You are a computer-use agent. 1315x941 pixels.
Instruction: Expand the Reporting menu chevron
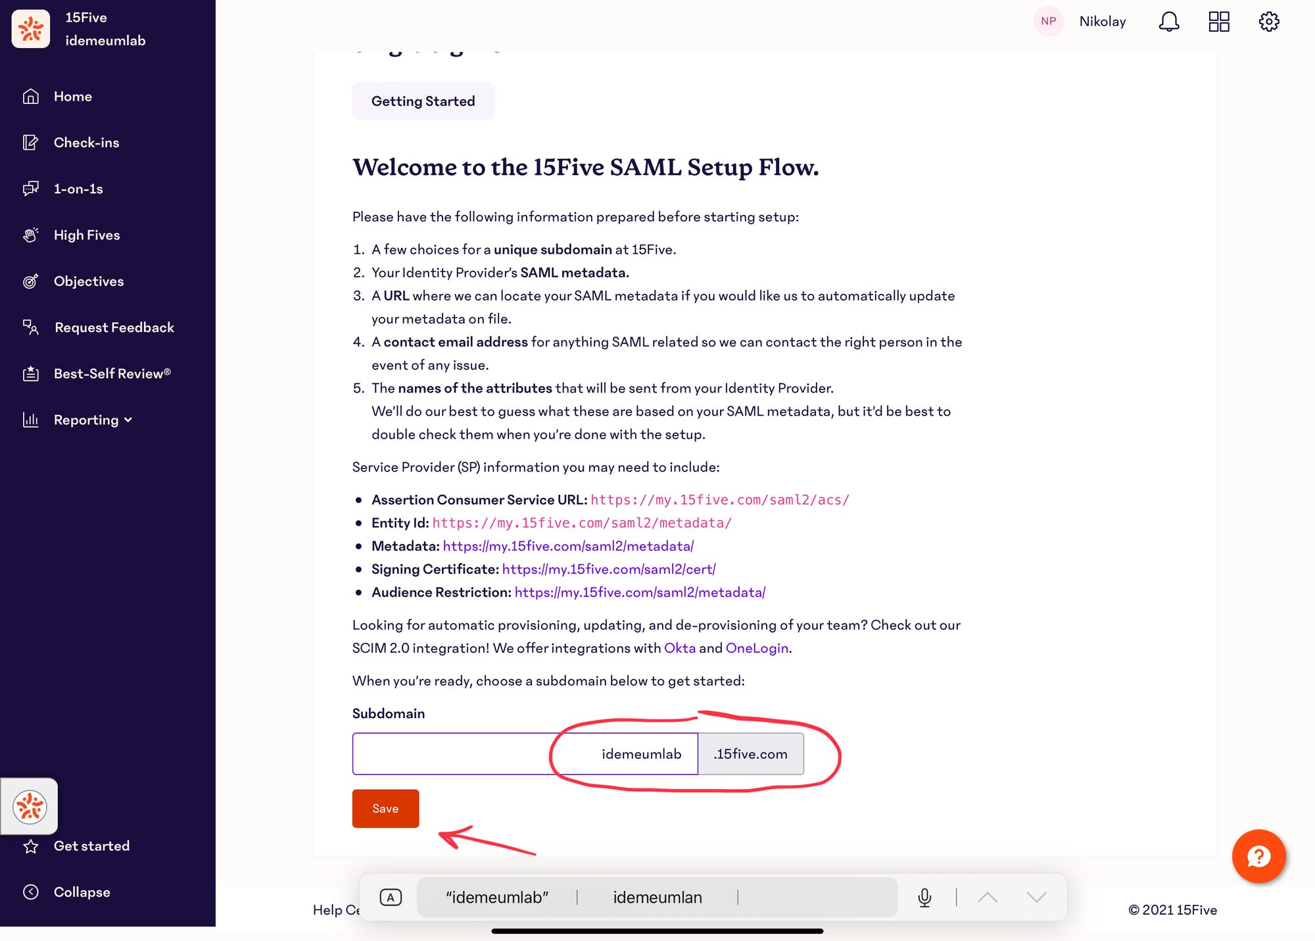(128, 420)
